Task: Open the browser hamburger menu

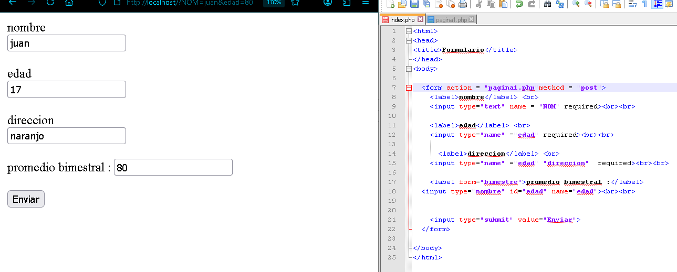Action: 366,3
